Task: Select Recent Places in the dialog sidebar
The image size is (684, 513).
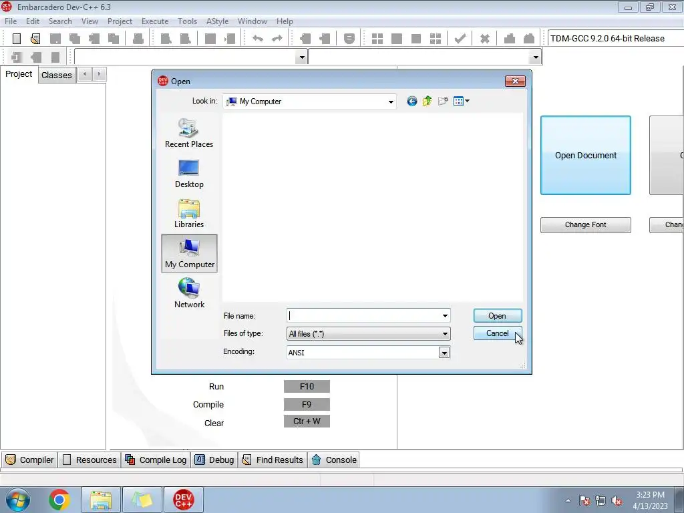Action: click(x=189, y=133)
